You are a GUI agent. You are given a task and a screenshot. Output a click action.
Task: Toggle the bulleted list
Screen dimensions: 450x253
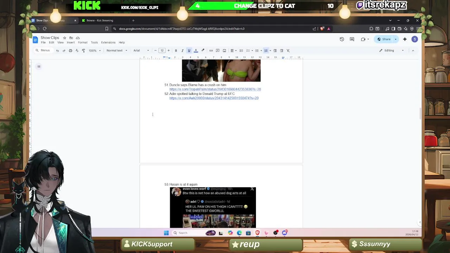257,51
